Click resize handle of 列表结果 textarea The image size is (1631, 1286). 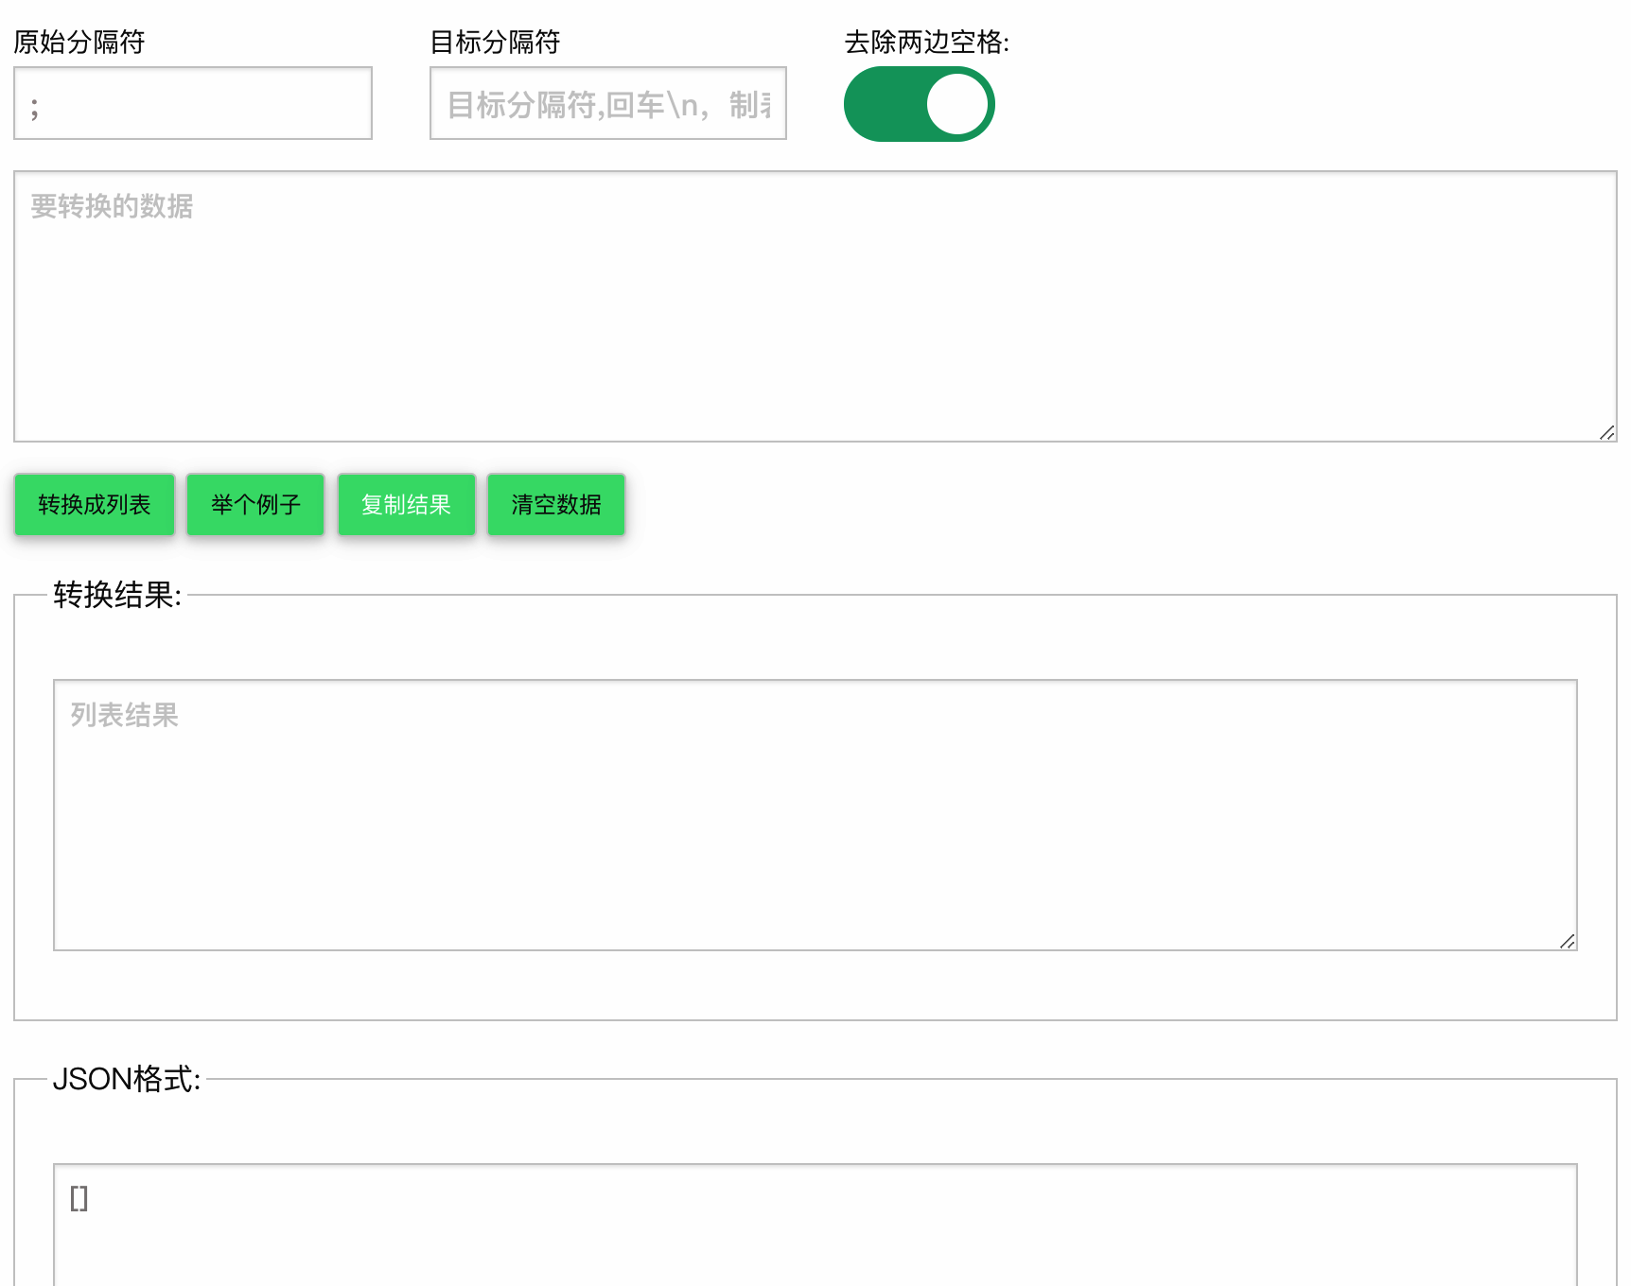pyautogui.click(x=1567, y=941)
